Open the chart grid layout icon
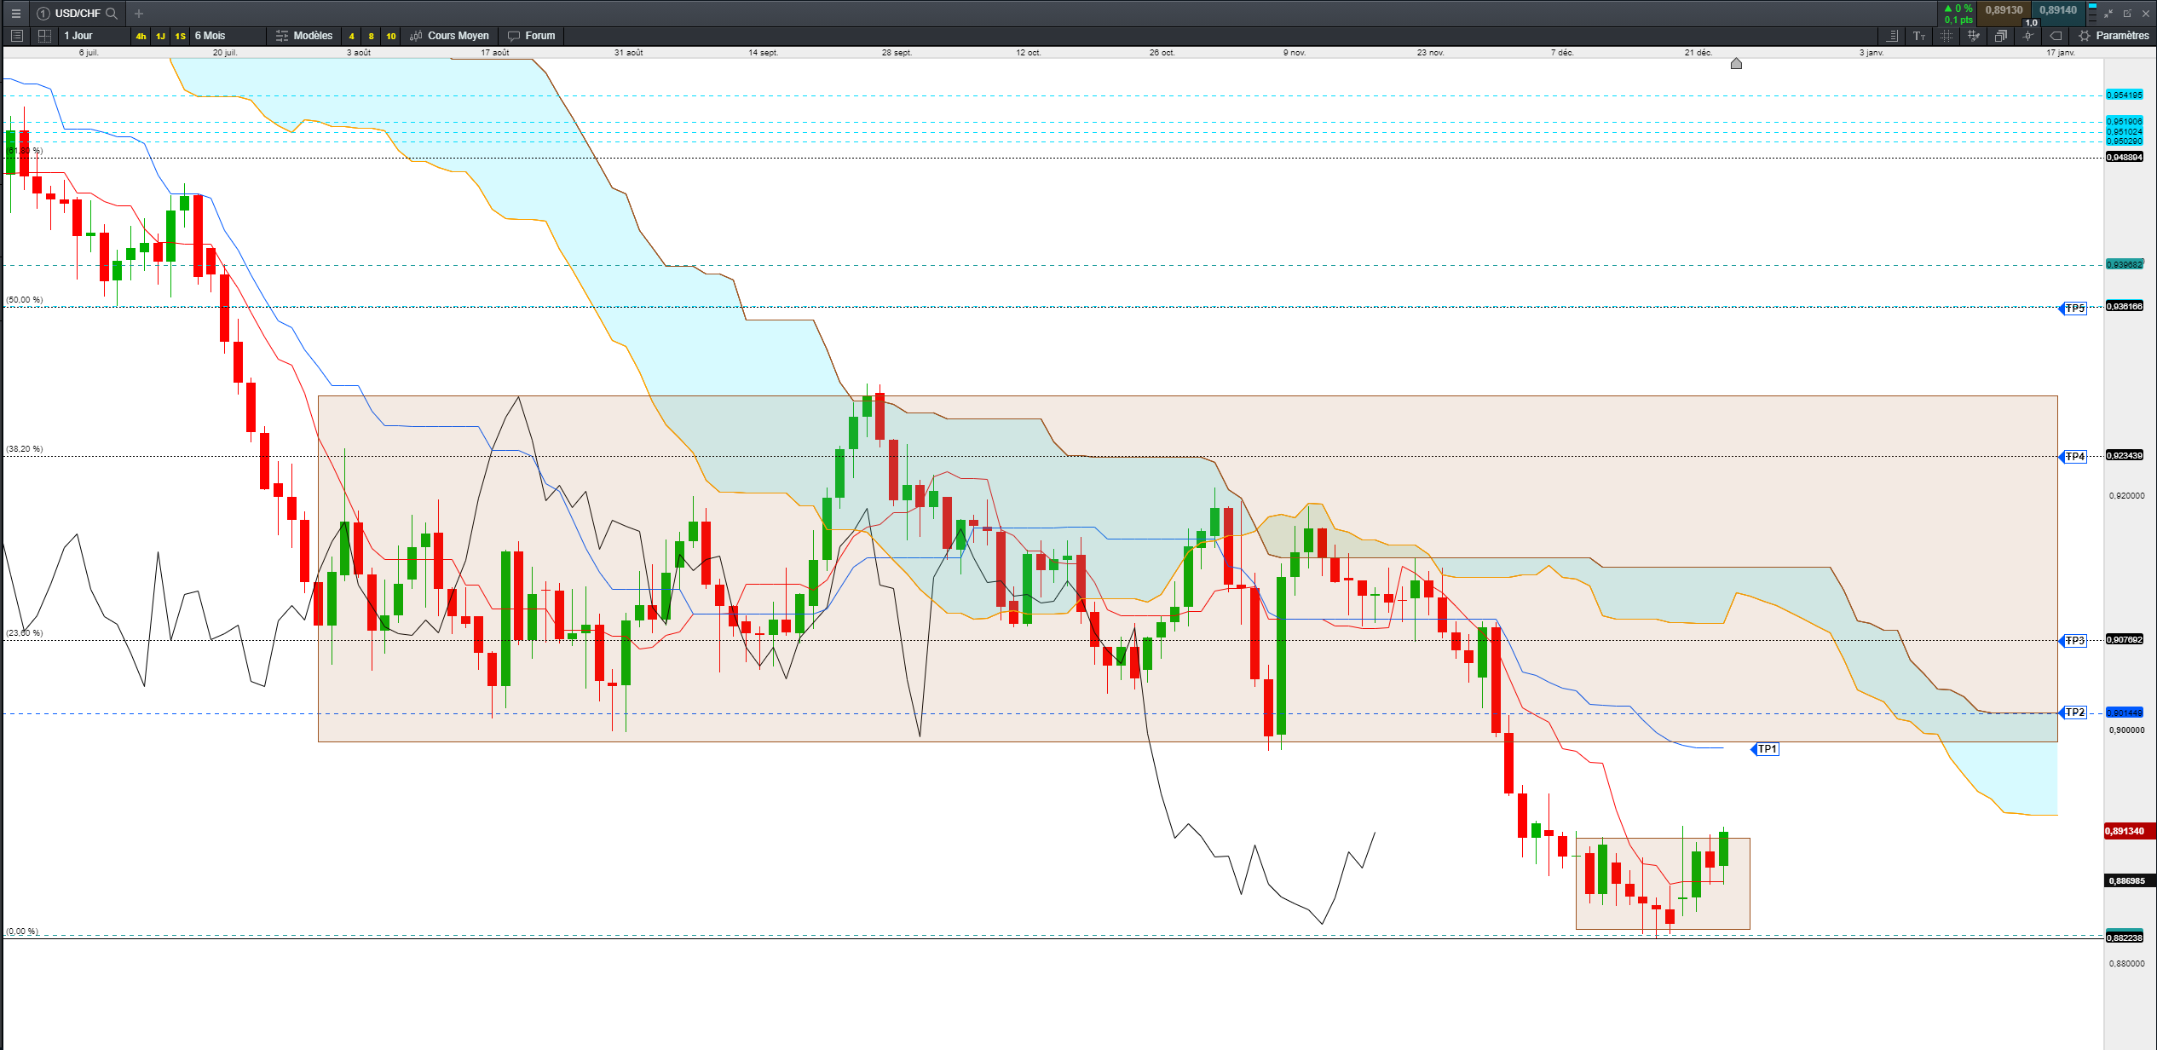This screenshot has width=2157, height=1050. (x=44, y=36)
